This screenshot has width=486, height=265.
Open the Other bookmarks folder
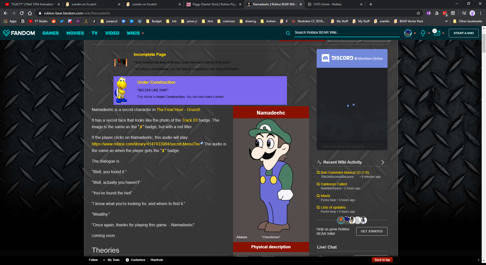pyautogui.click(x=468, y=21)
